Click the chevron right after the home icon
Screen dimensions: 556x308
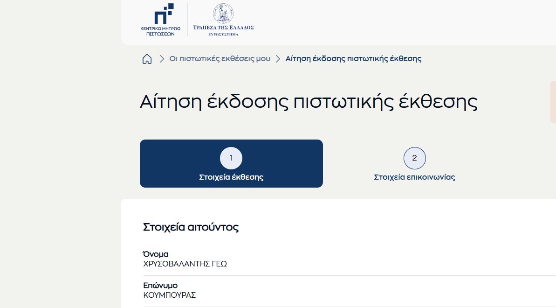pos(162,59)
